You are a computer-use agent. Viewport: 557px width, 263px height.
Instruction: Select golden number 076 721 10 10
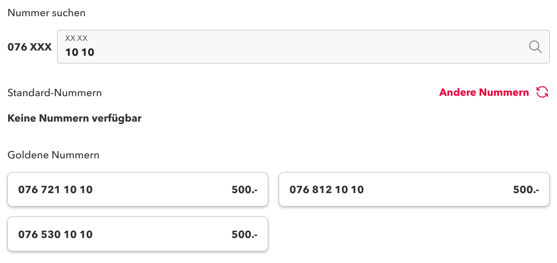point(55,189)
